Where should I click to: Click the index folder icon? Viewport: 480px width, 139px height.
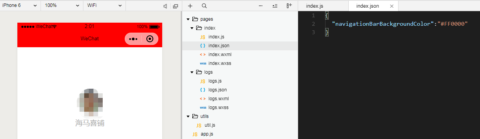coord(199,28)
